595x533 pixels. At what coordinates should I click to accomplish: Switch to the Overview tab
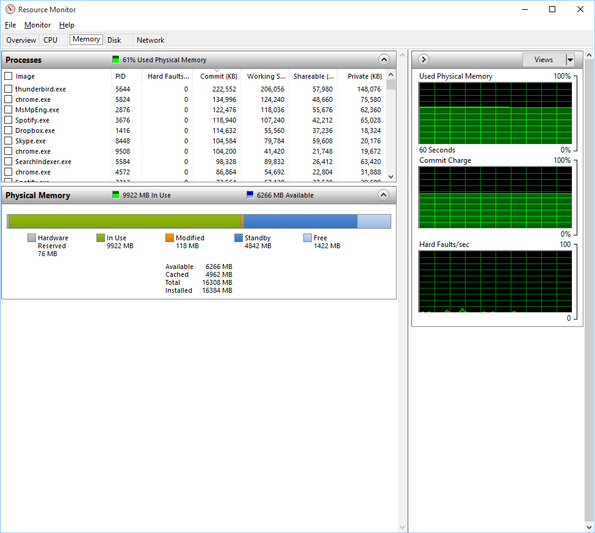[x=21, y=40]
